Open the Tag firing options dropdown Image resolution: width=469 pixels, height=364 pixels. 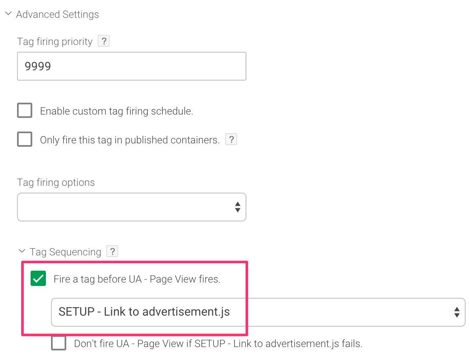coord(132,207)
